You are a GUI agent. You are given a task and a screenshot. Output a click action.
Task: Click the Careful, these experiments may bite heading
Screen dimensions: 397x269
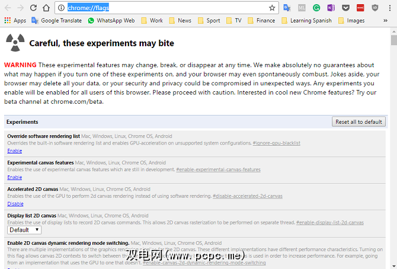[101, 43]
